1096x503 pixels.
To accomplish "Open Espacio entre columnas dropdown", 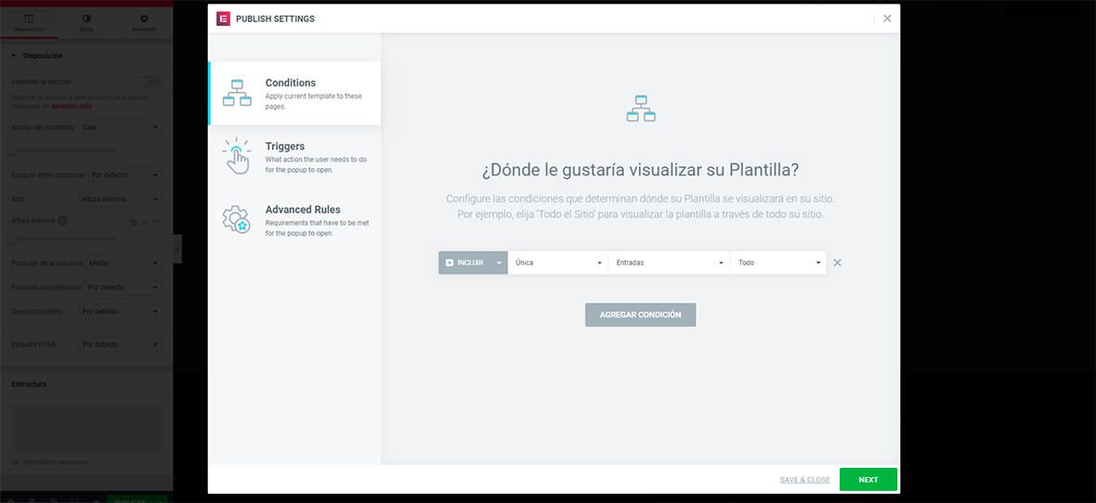I will (x=125, y=174).
